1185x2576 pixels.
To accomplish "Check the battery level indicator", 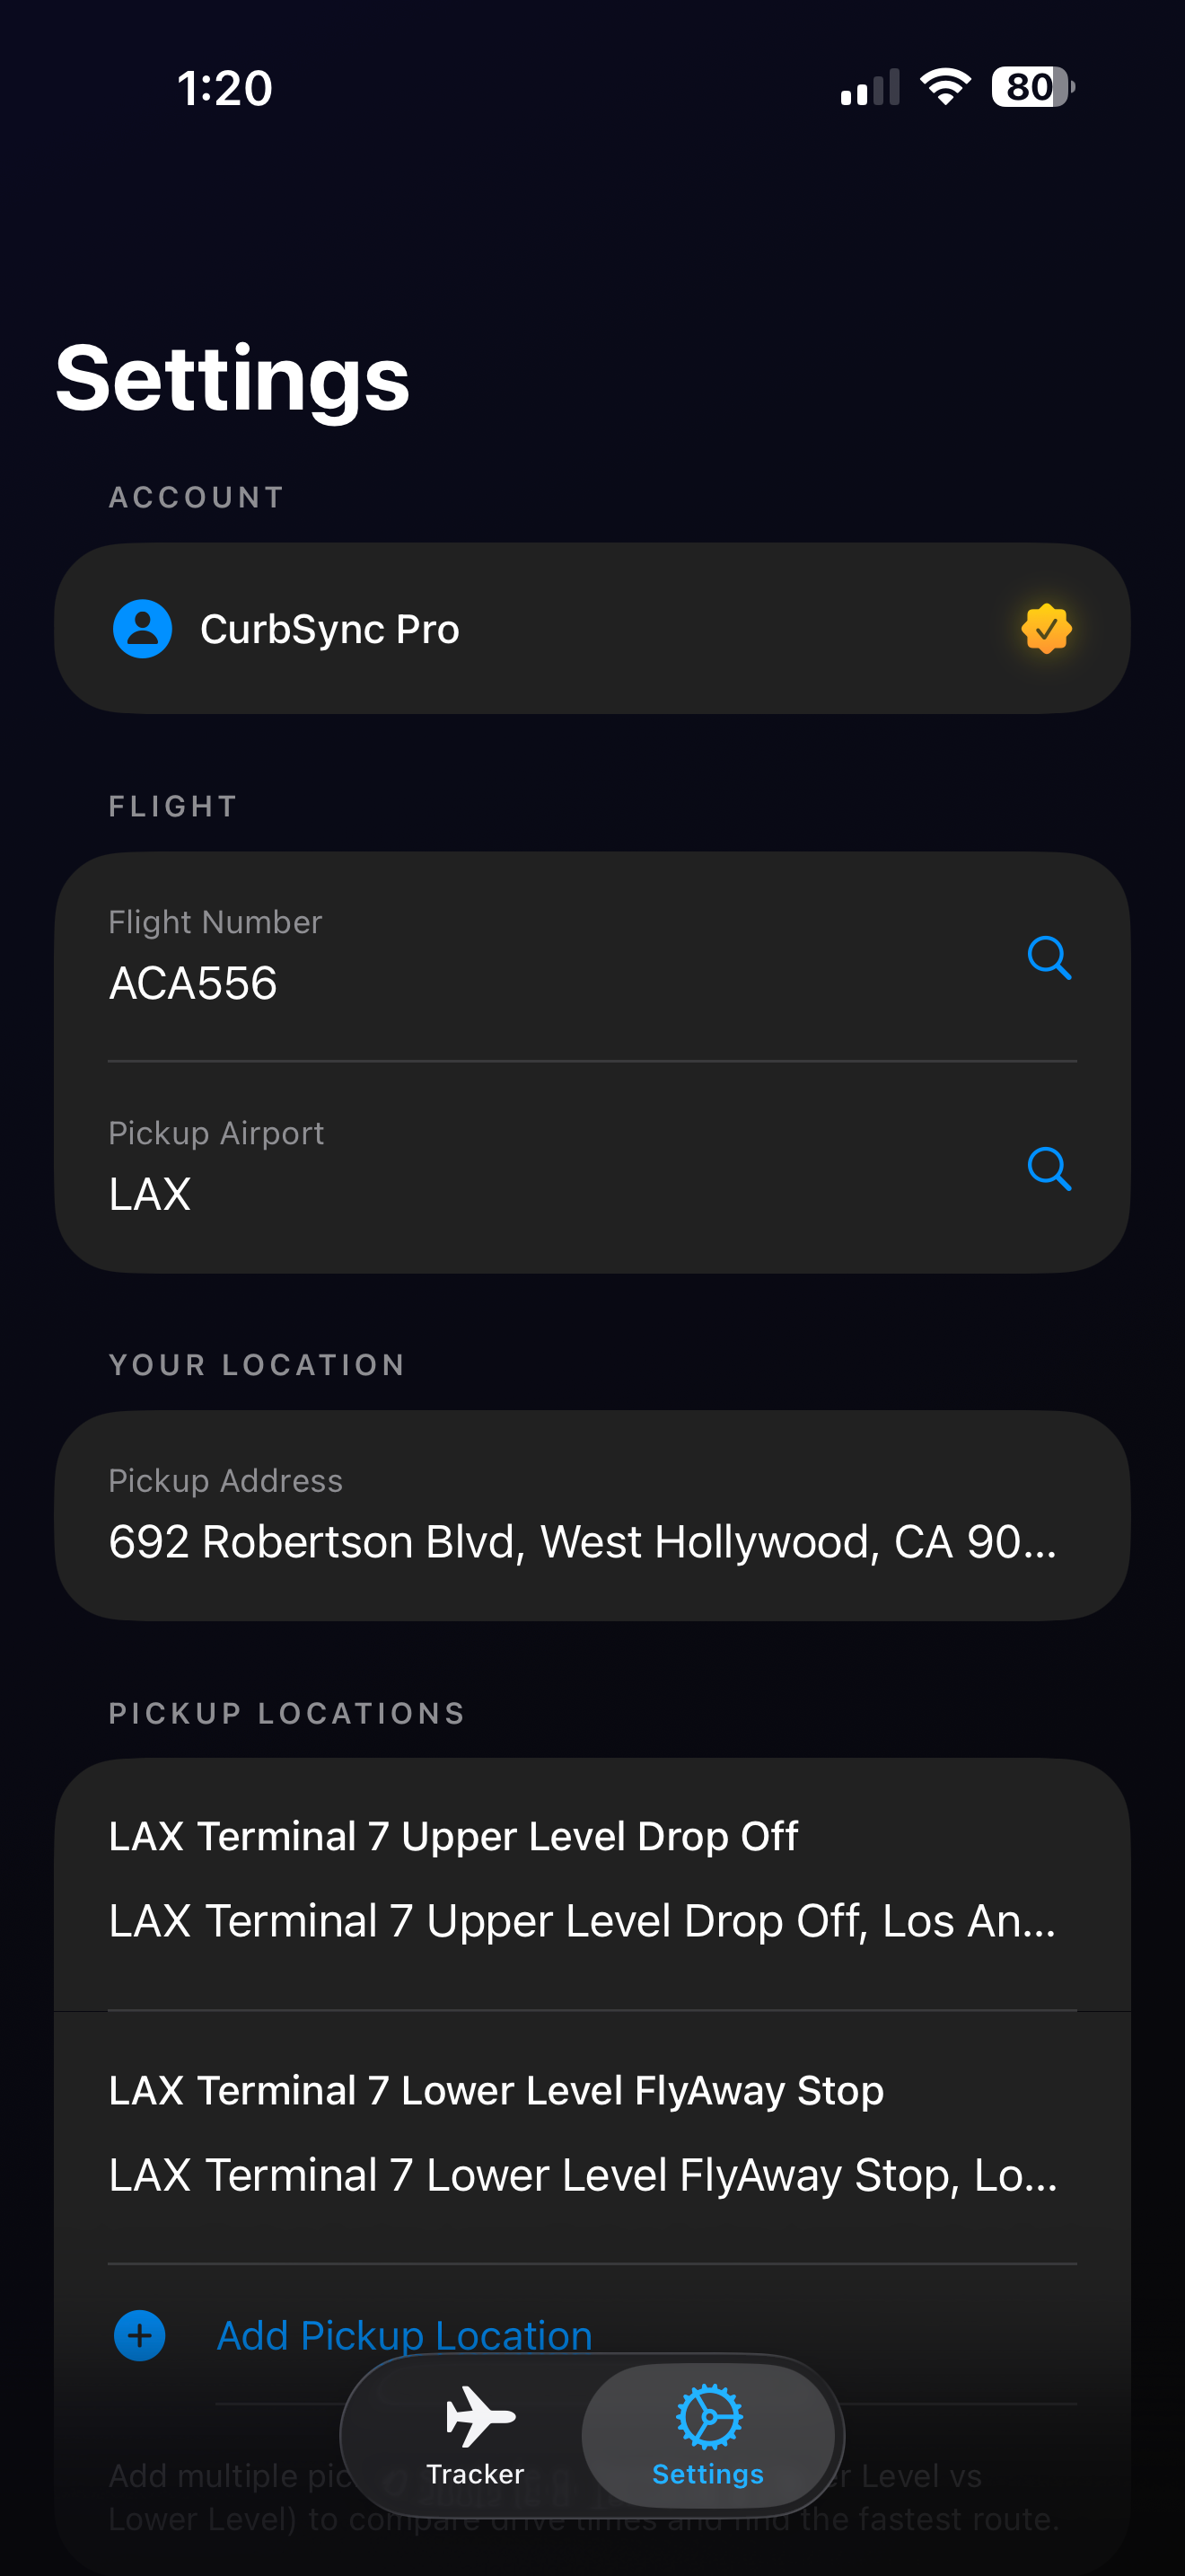I will (x=1033, y=87).
